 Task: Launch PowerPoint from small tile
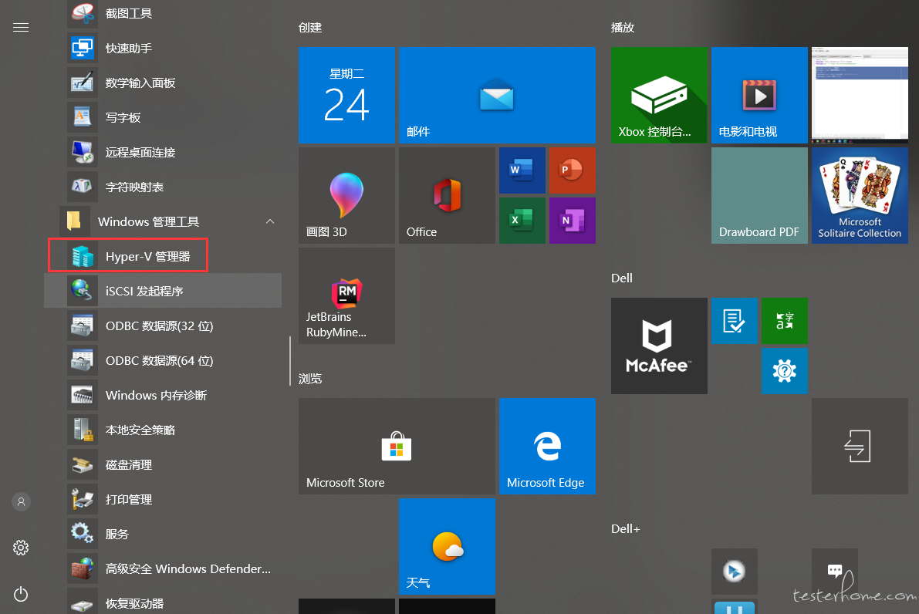point(573,170)
